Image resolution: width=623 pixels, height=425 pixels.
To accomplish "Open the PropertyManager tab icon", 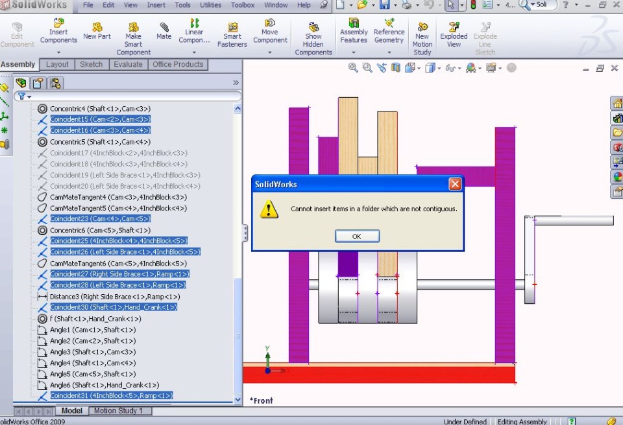I will tap(38, 82).
